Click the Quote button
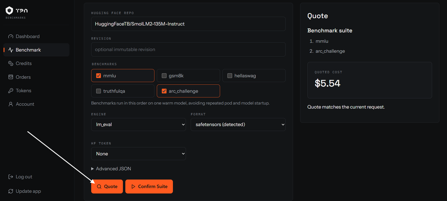 tap(107, 187)
